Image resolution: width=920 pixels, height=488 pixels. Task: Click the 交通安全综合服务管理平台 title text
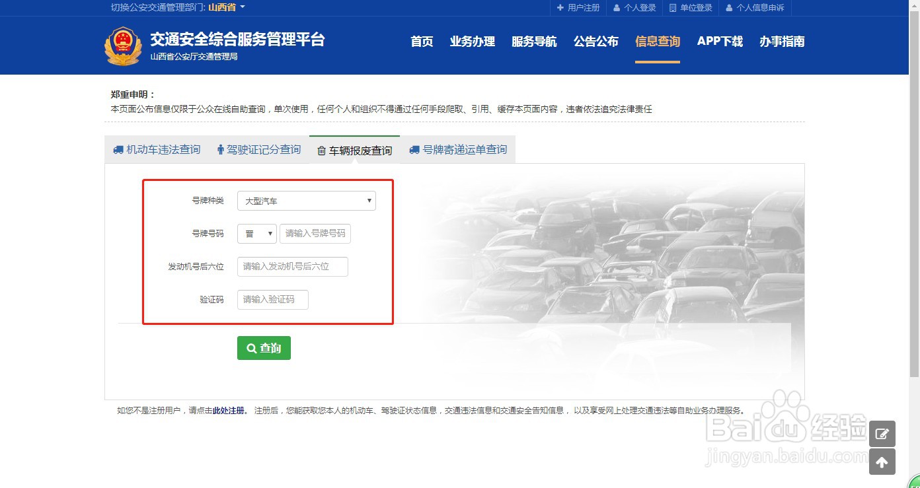tap(238, 39)
